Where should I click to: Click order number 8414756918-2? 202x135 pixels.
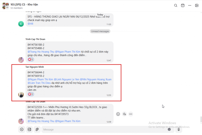pos(36,76)
